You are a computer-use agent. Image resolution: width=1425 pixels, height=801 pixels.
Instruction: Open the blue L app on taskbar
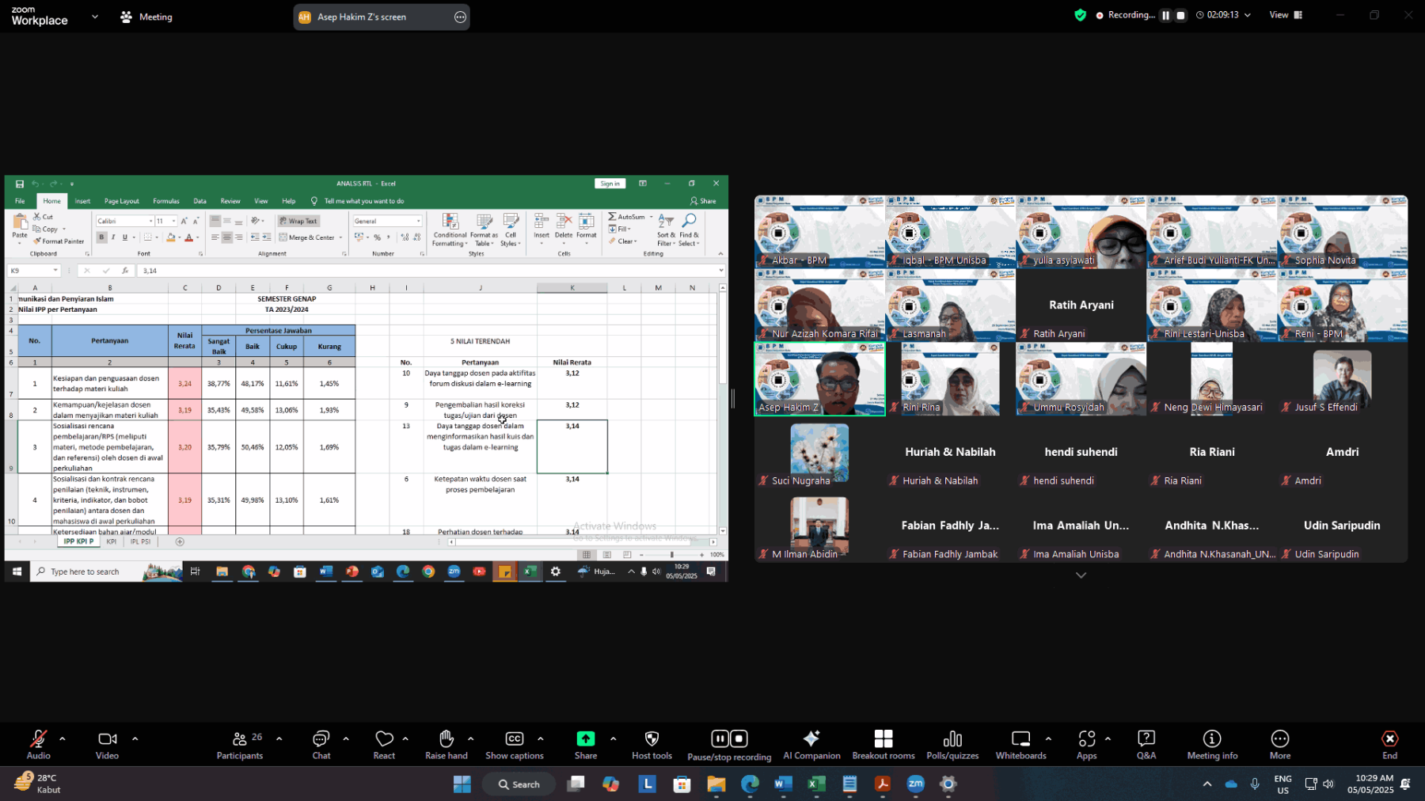pos(648,784)
